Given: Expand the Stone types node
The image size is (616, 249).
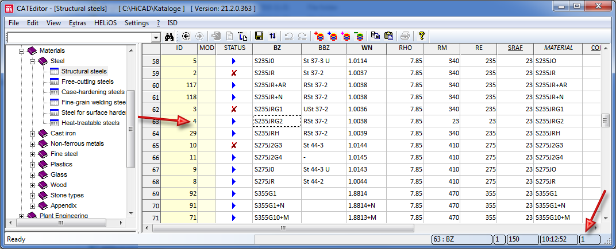Looking at the screenshot, I should pos(33,195).
